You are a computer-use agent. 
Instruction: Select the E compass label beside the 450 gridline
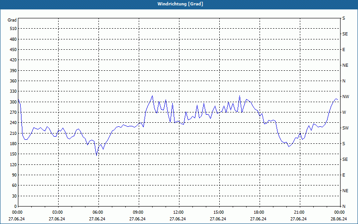(x=344, y=50)
